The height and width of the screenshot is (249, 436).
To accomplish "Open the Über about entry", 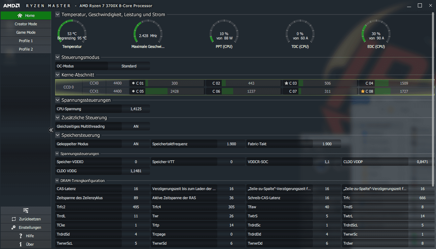I will [26, 244].
